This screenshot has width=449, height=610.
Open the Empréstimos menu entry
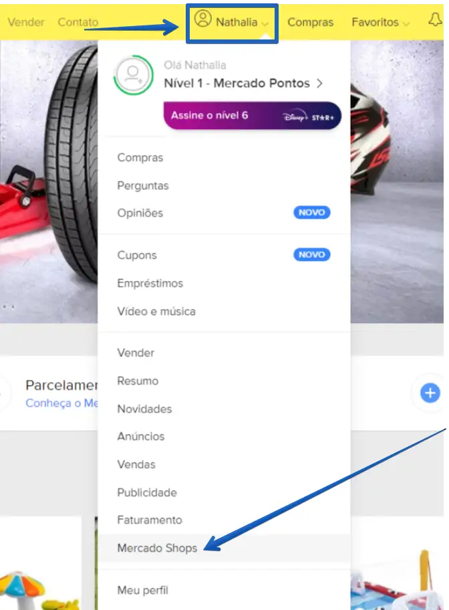click(x=150, y=283)
